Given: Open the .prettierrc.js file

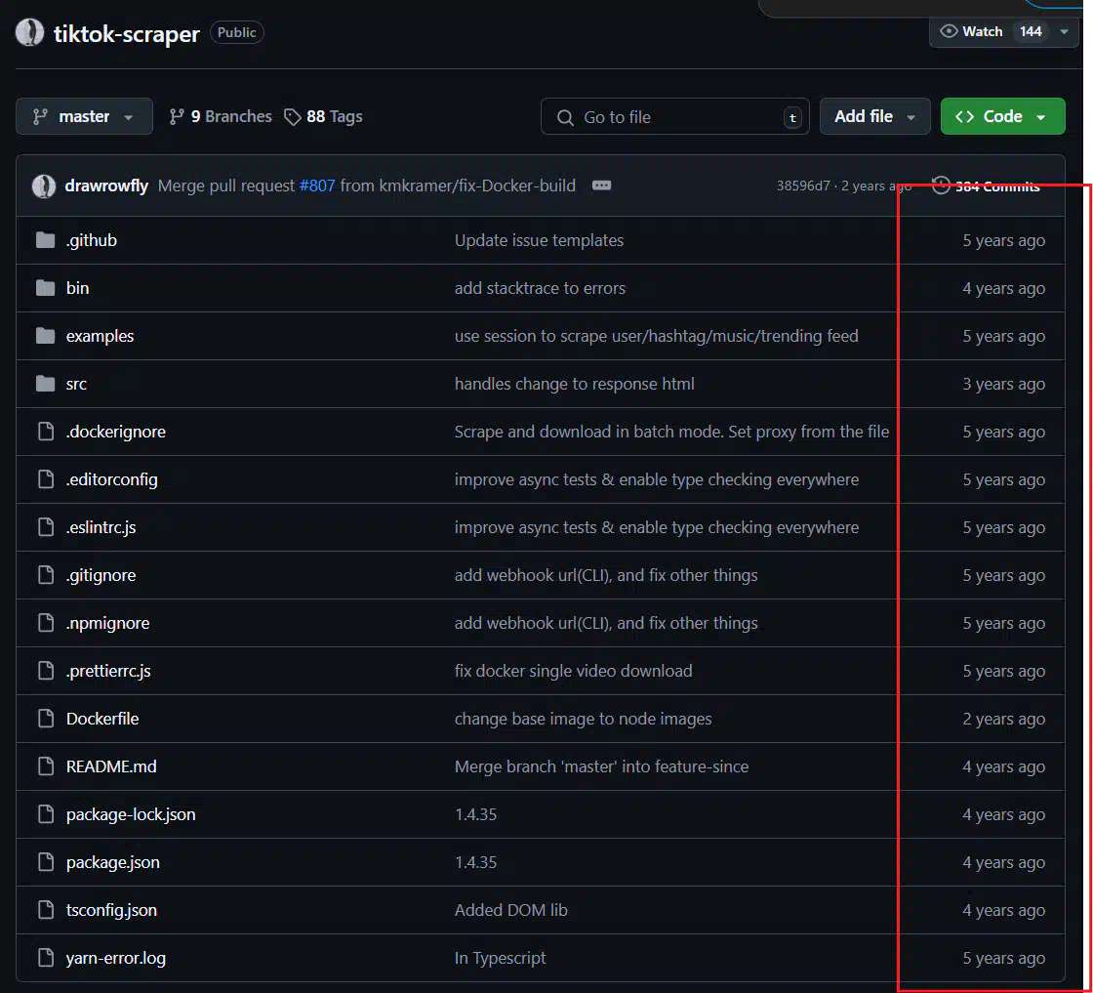Looking at the screenshot, I should pyautogui.click(x=108, y=671).
